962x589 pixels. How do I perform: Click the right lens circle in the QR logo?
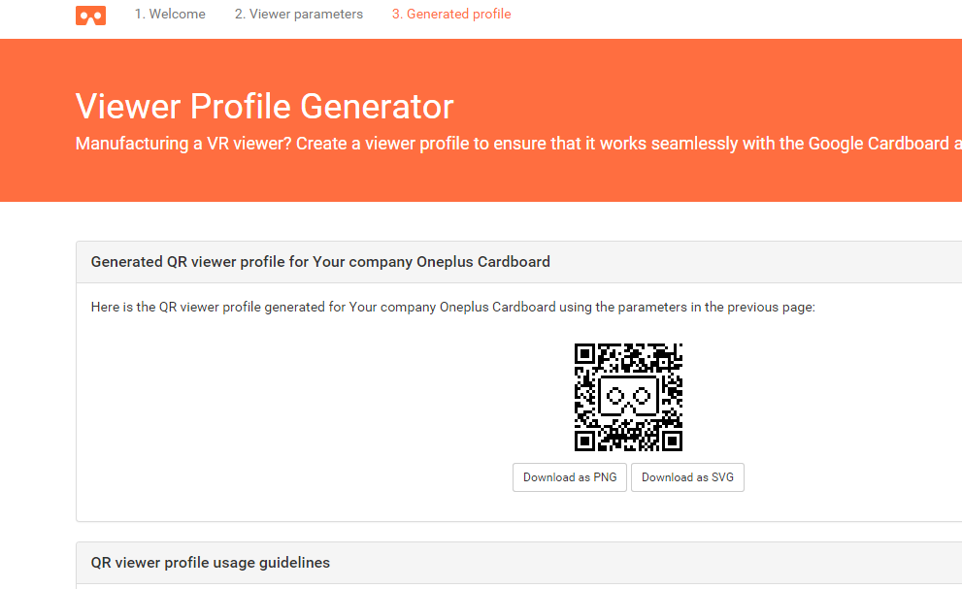pos(643,396)
